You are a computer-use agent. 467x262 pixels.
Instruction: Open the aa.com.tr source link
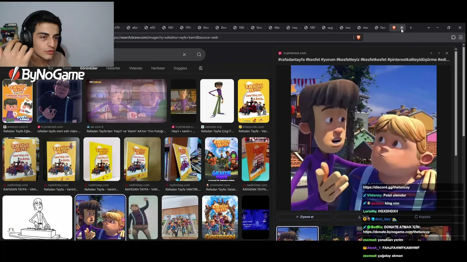point(97,127)
